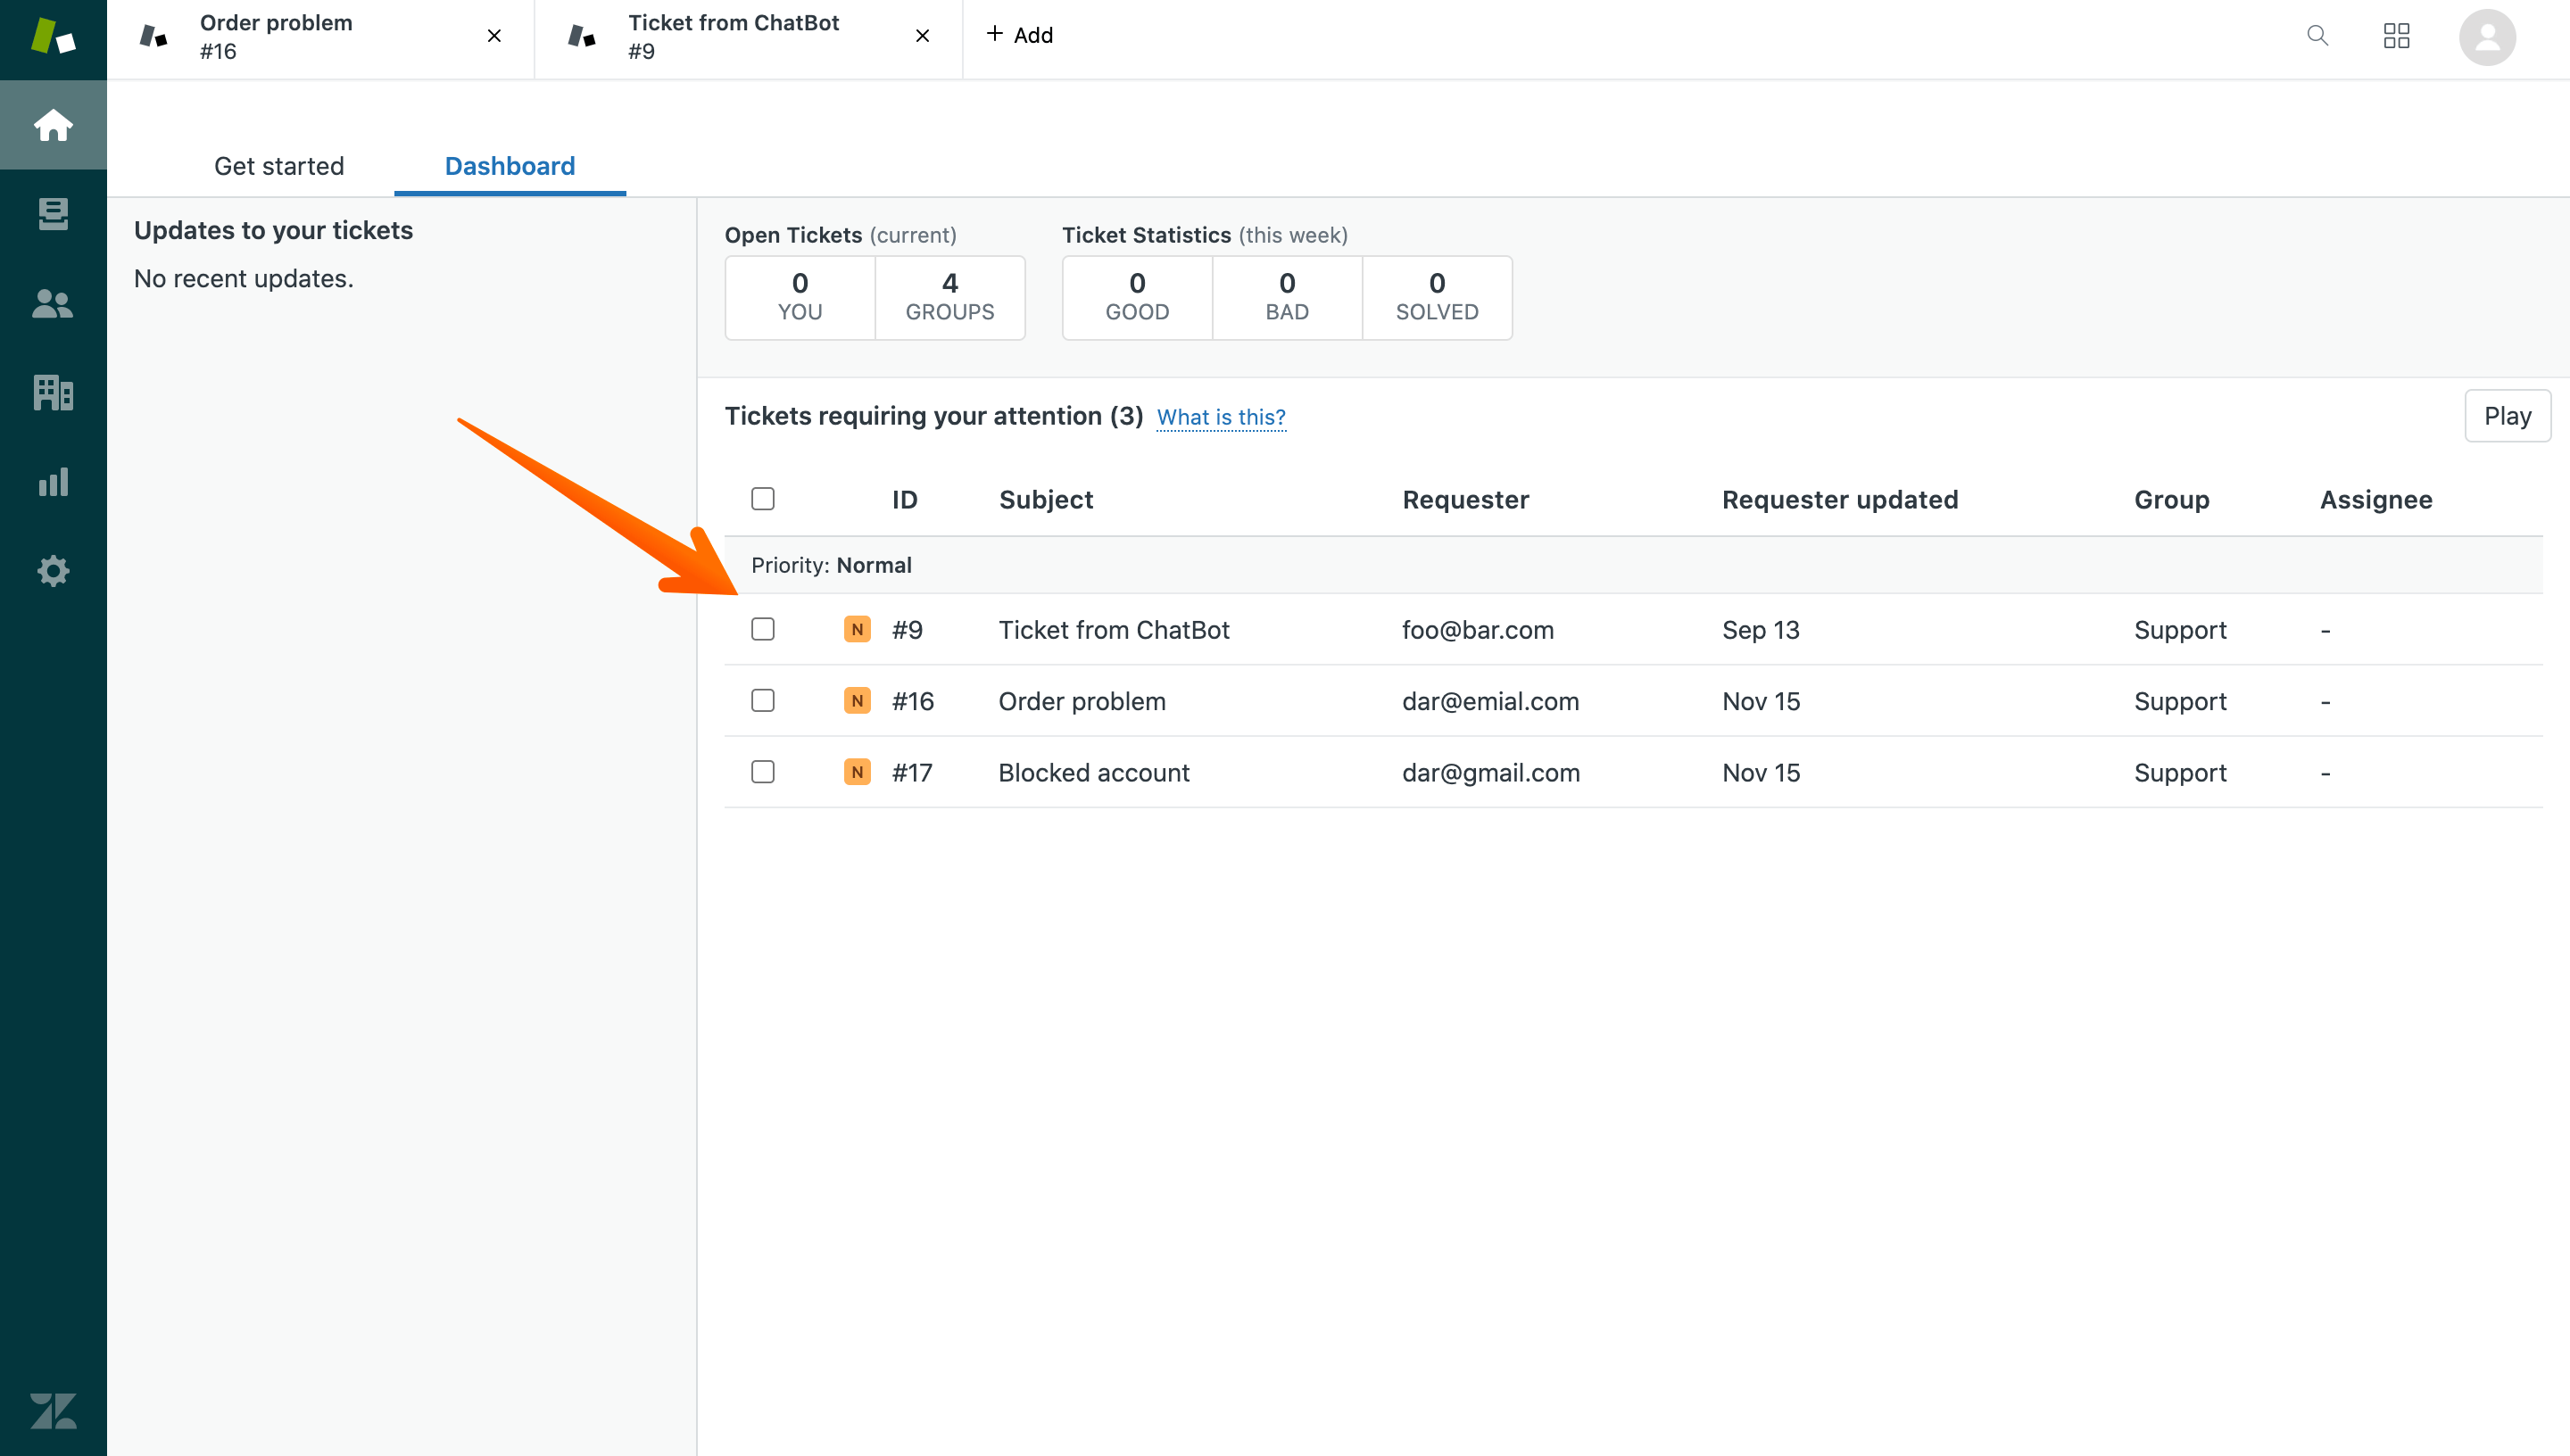
Task: Click the SOLVED ticket statistic
Action: click(x=1437, y=297)
